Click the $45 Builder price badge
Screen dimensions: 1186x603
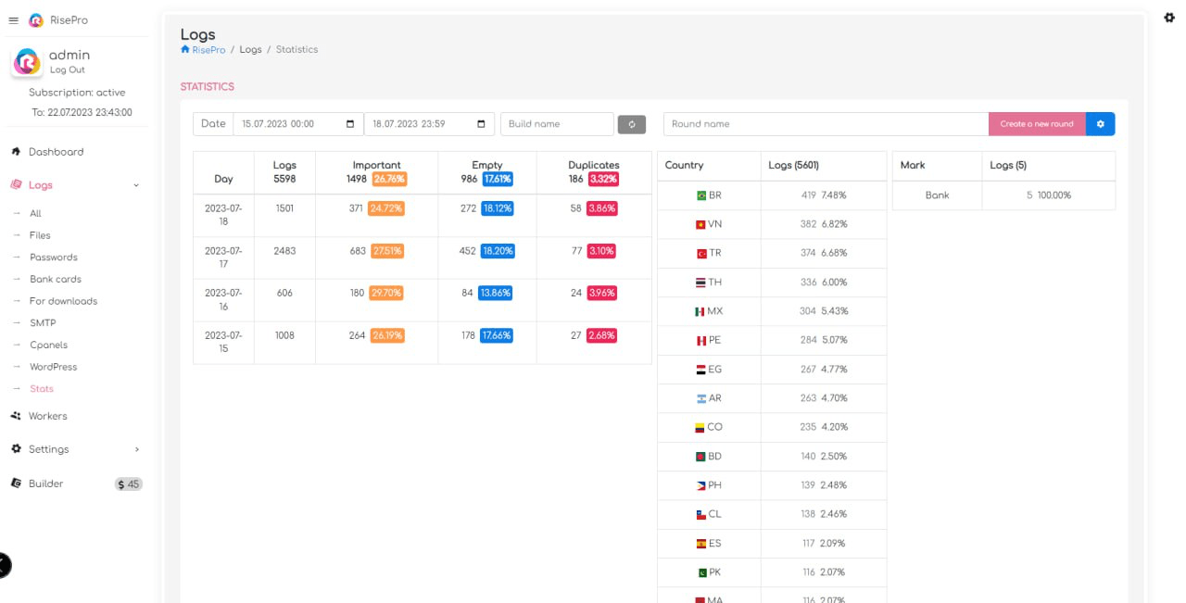click(129, 484)
